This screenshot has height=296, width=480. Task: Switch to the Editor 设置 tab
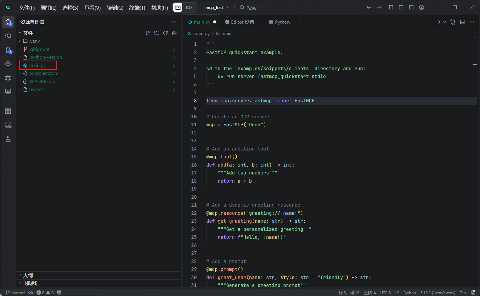point(240,22)
